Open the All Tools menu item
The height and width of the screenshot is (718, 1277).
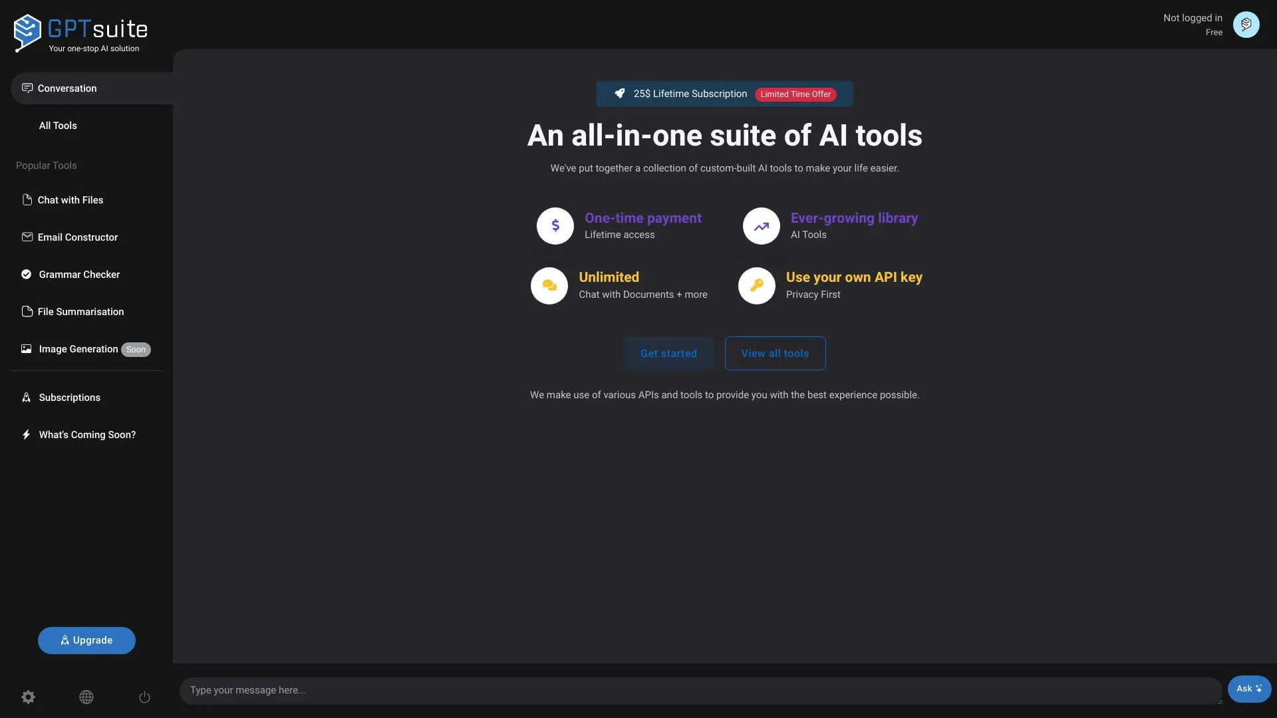tap(58, 125)
